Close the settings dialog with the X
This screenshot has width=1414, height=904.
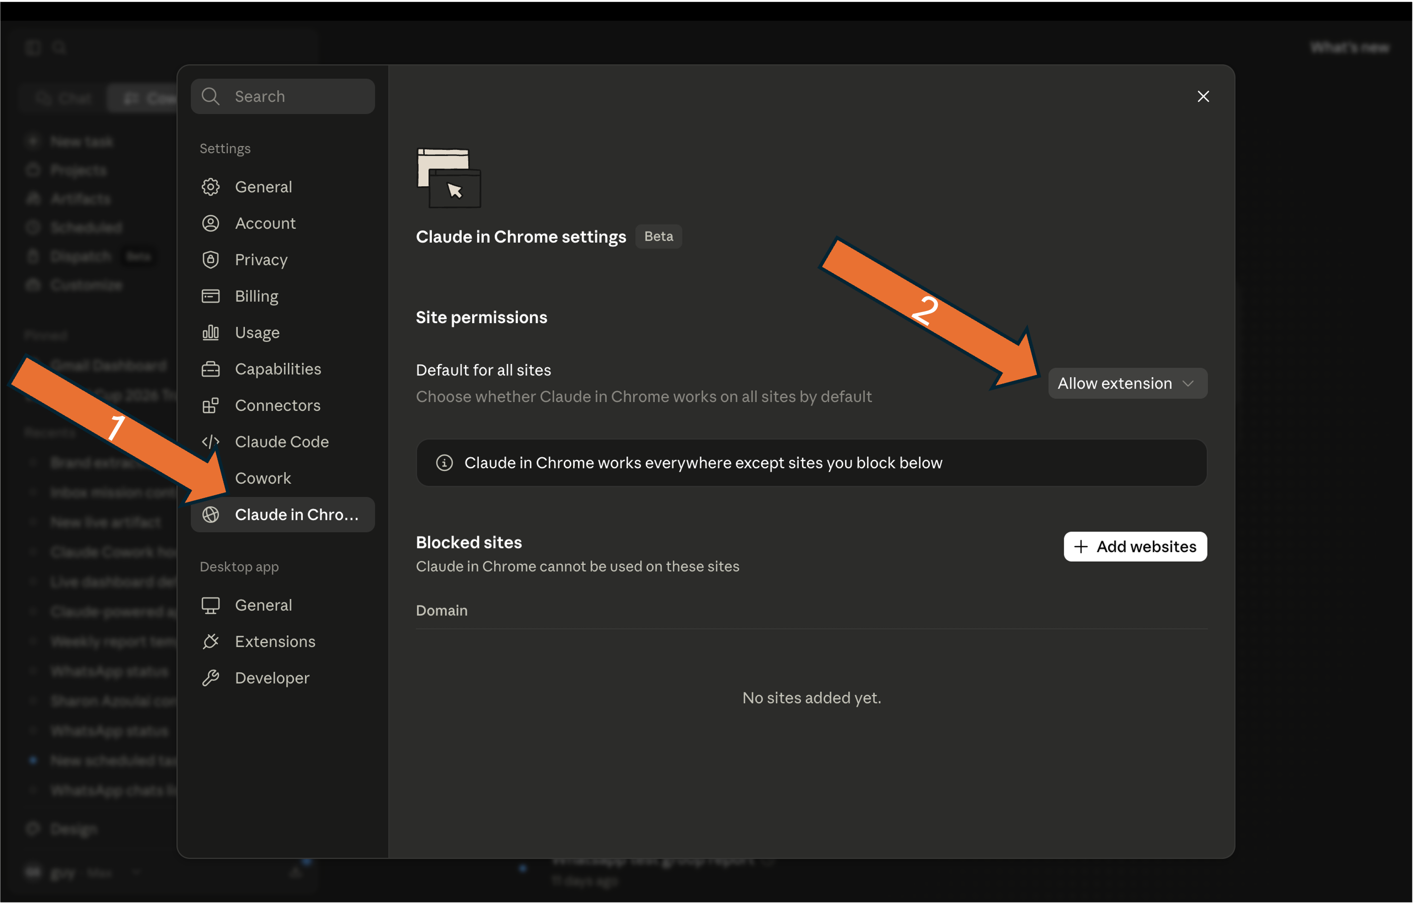coord(1203,96)
